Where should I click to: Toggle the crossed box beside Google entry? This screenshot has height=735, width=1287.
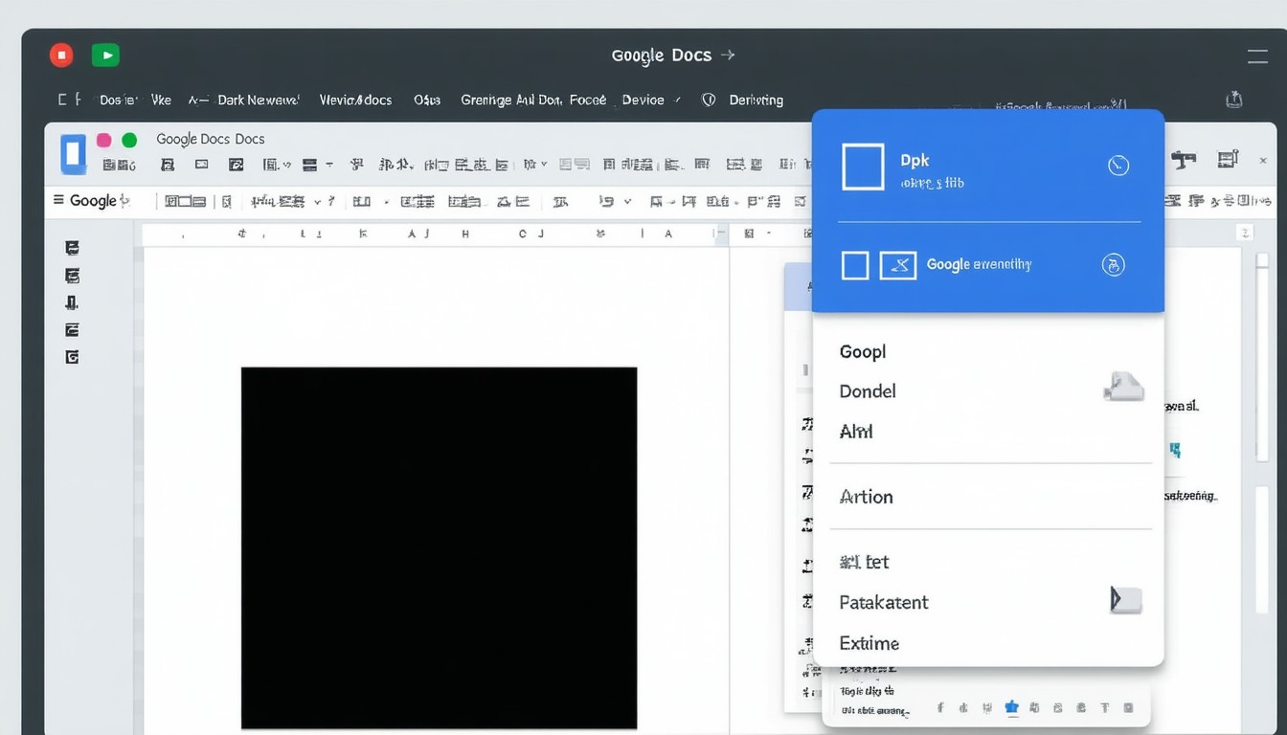tap(897, 265)
